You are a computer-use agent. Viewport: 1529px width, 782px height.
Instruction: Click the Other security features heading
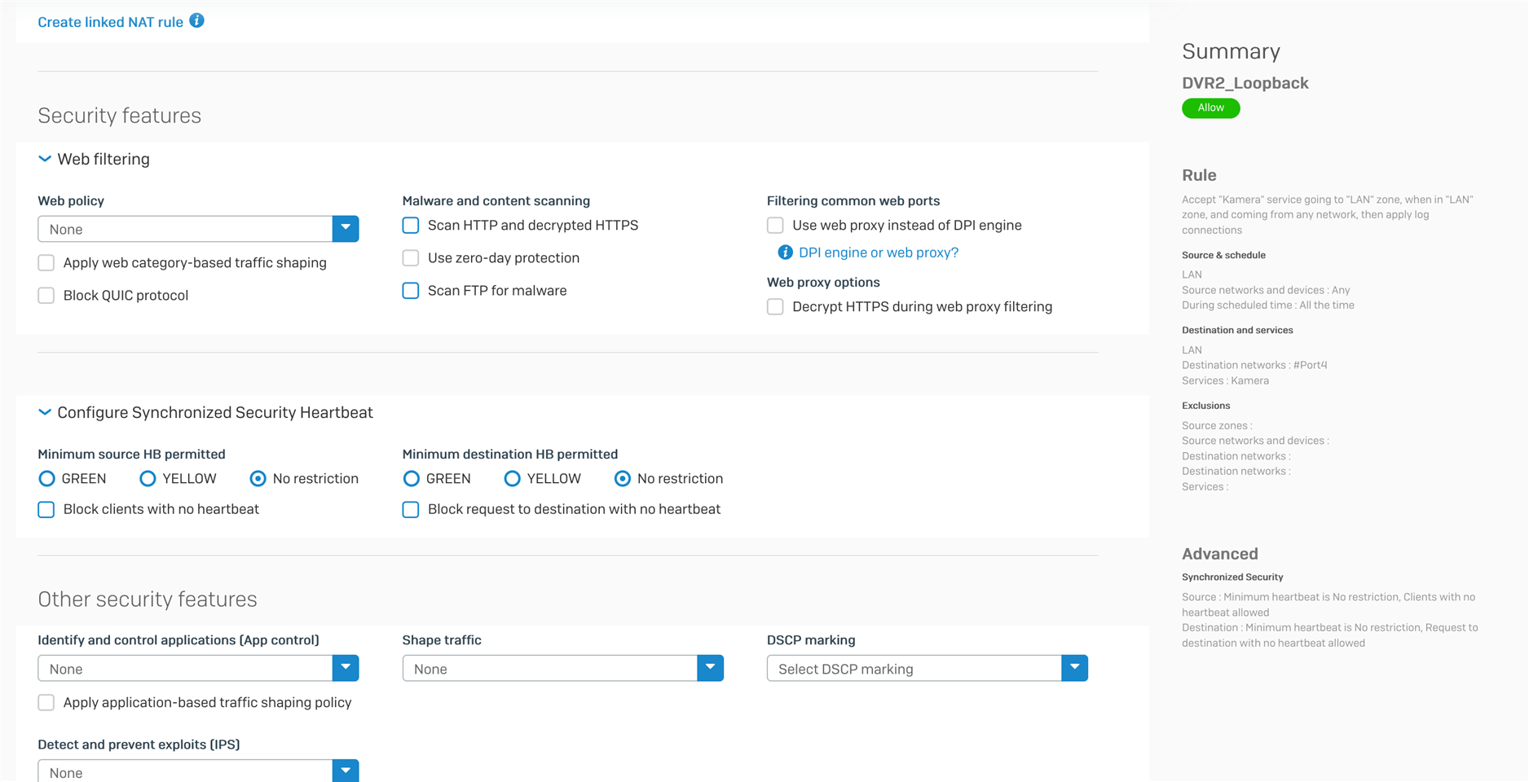tap(147, 600)
